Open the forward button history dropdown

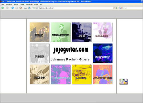10,8
